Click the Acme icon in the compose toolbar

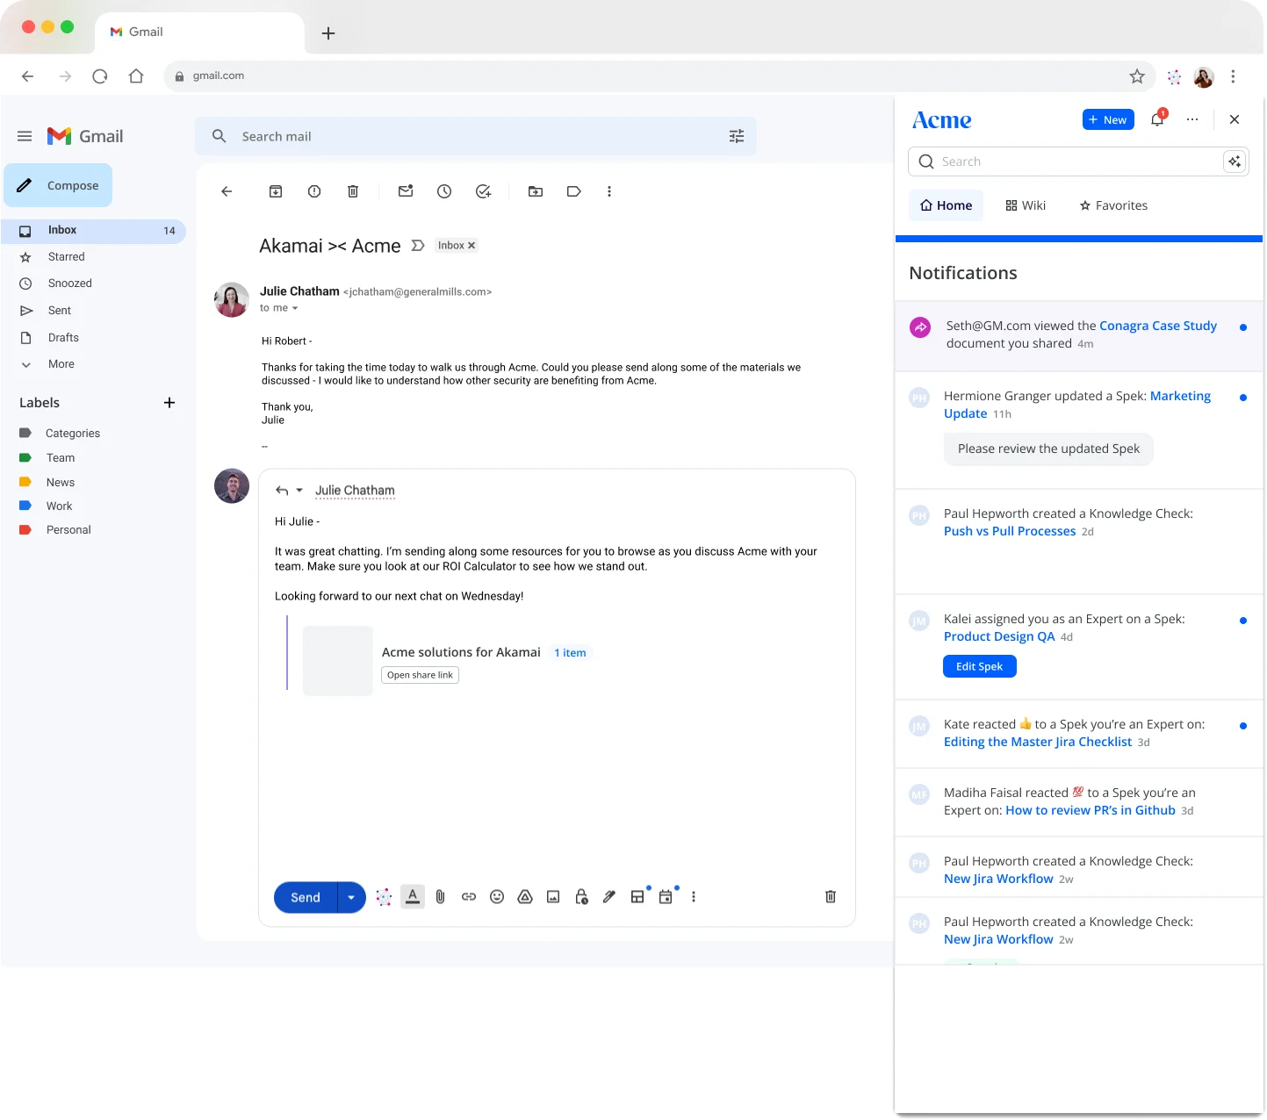point(384,897)
